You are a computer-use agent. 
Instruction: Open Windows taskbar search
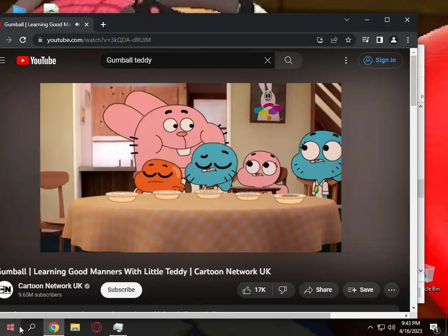pyautogui.click(x=31, y=327)
